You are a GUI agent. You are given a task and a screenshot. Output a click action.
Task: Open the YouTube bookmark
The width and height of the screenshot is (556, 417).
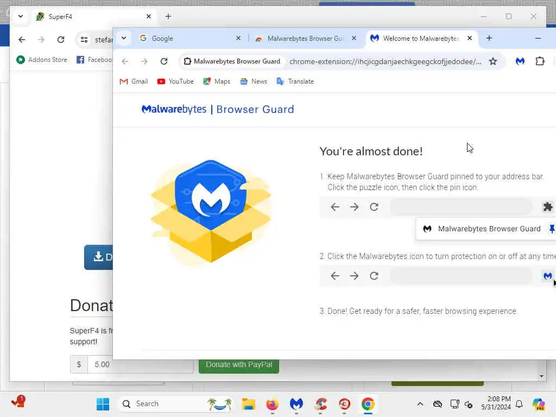tap(175, 81)
